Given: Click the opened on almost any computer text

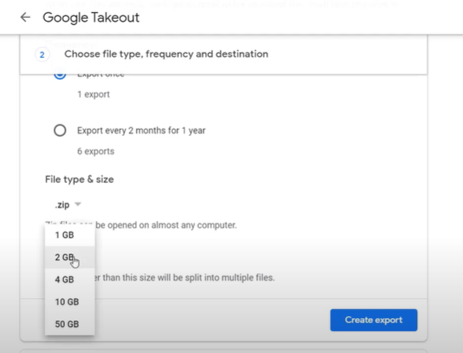Looking at the screenshot, I should pyautogui.click(x=170, y=225).
